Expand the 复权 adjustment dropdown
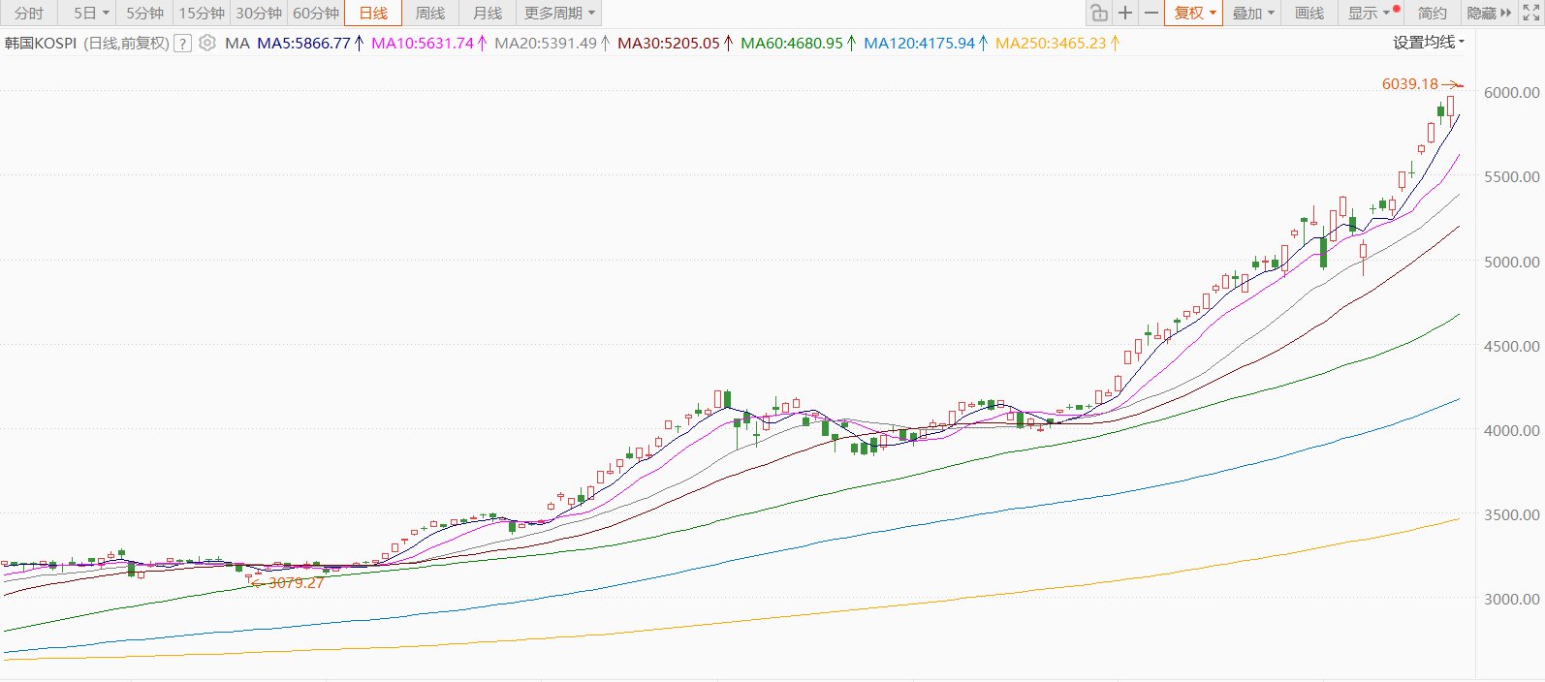The height and width of the screenshot is (682, 1545). click(1194, 13)
